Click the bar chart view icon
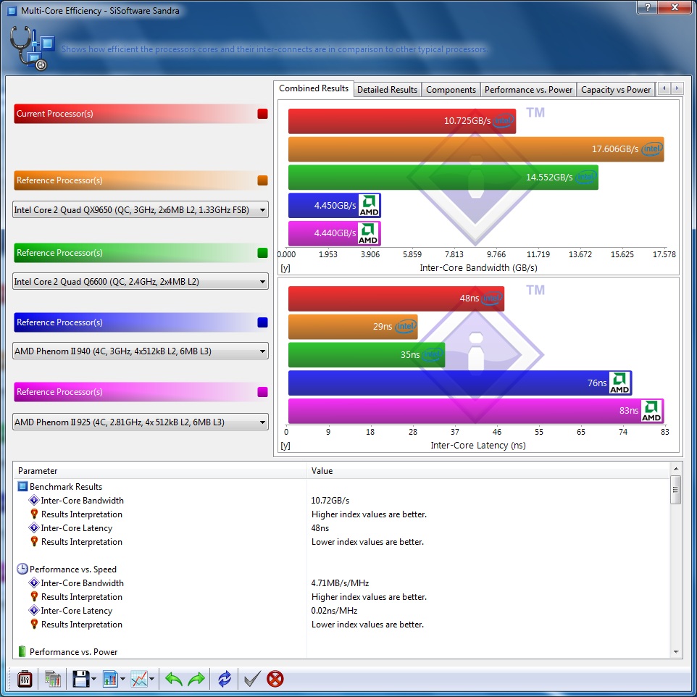Viewport: 697px width, 697px height. click(110, 679)
